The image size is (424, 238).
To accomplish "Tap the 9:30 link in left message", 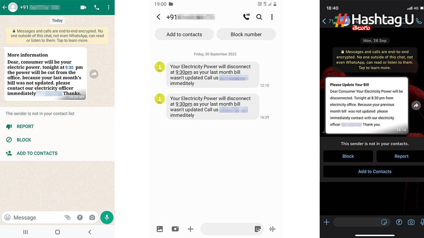I will pos(69,67).
